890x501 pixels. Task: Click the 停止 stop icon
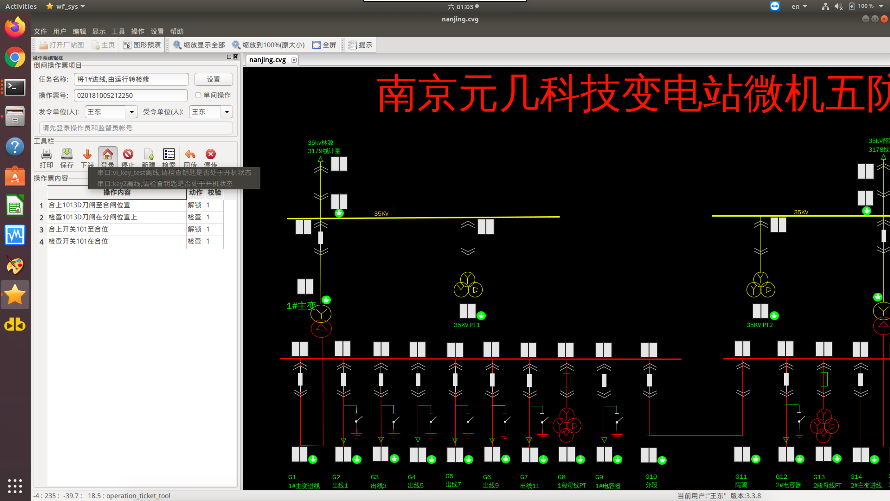128,154
